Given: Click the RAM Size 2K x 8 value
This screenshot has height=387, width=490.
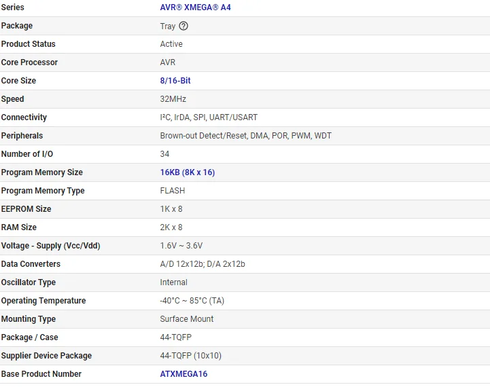Looking at the screenshot, I should (171, 227).
